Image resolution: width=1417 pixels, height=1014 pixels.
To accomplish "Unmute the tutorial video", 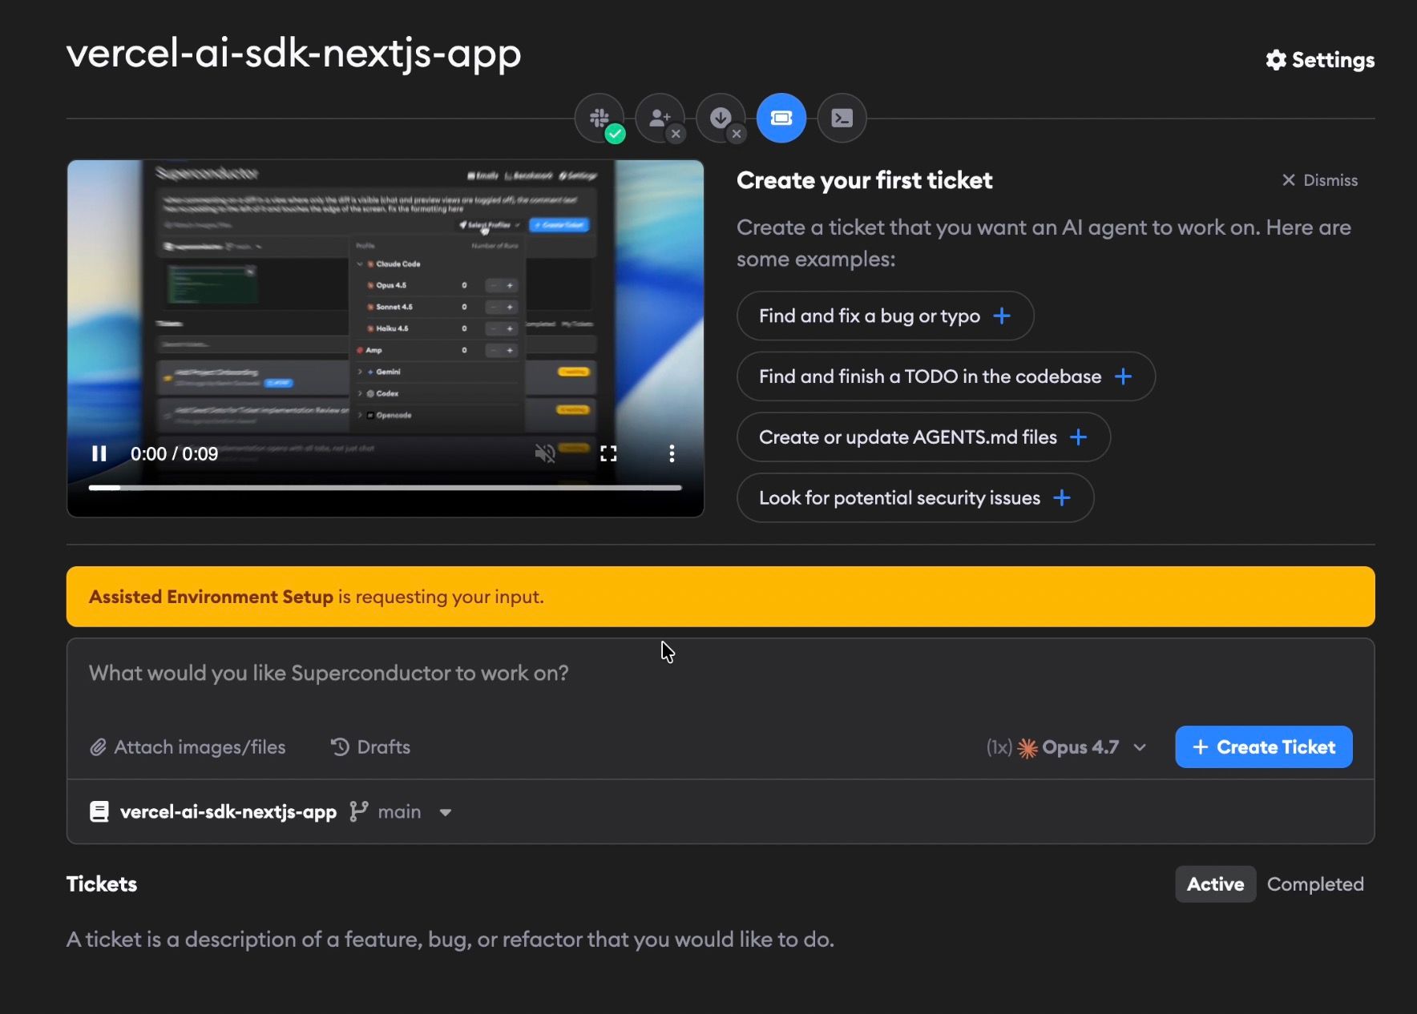I will [x=545, y=454].
